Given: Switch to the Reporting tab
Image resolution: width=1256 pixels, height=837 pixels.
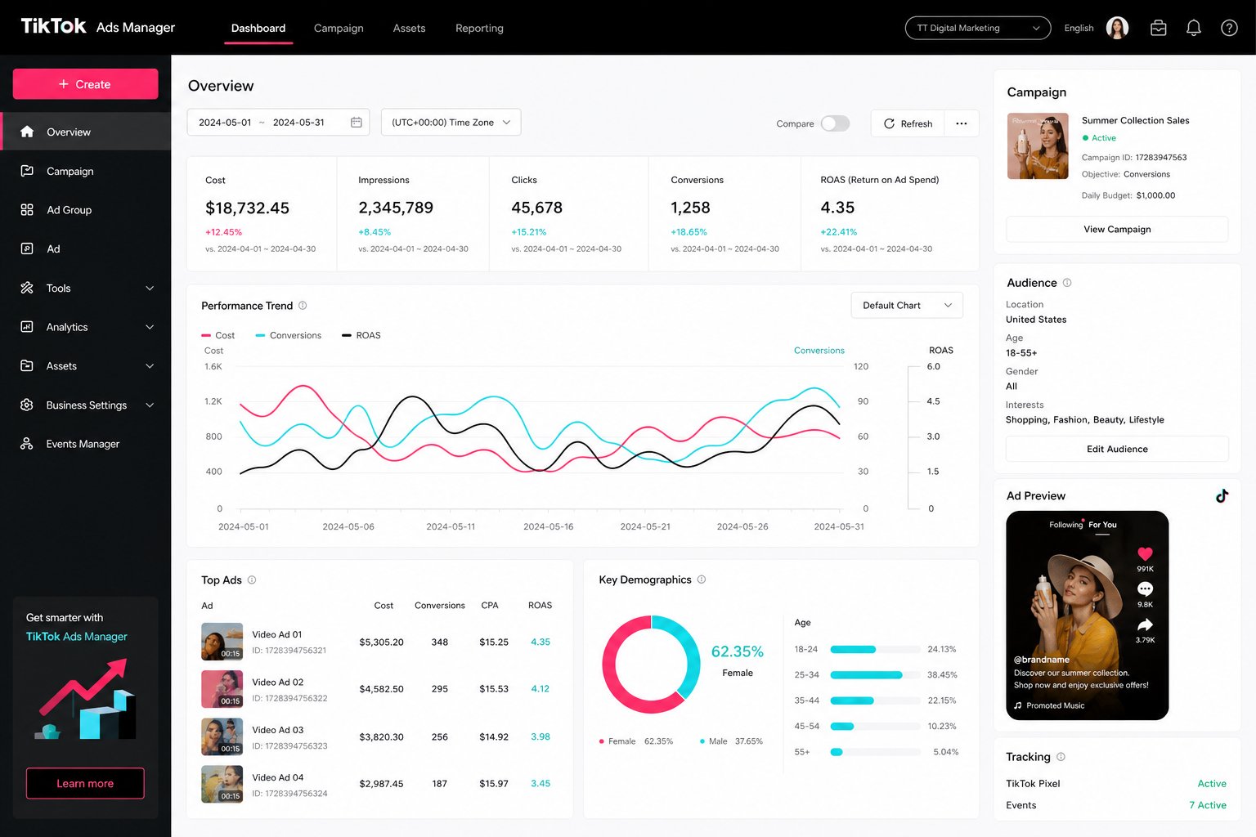Looking at the screenshot, I should point(479,28).
